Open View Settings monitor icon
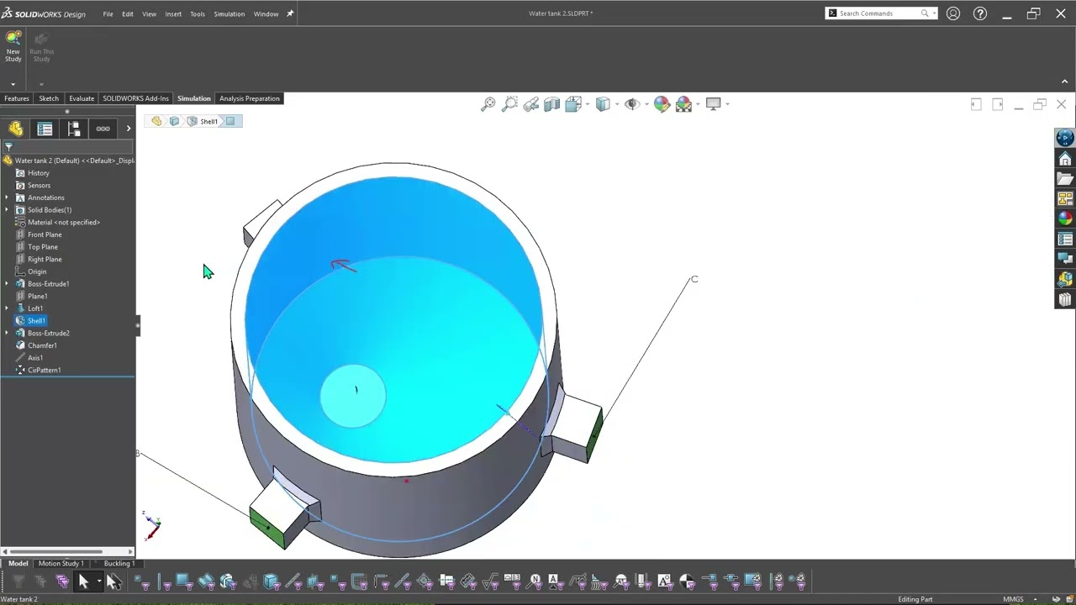1076x605 pixels. (x=713, y=104)
